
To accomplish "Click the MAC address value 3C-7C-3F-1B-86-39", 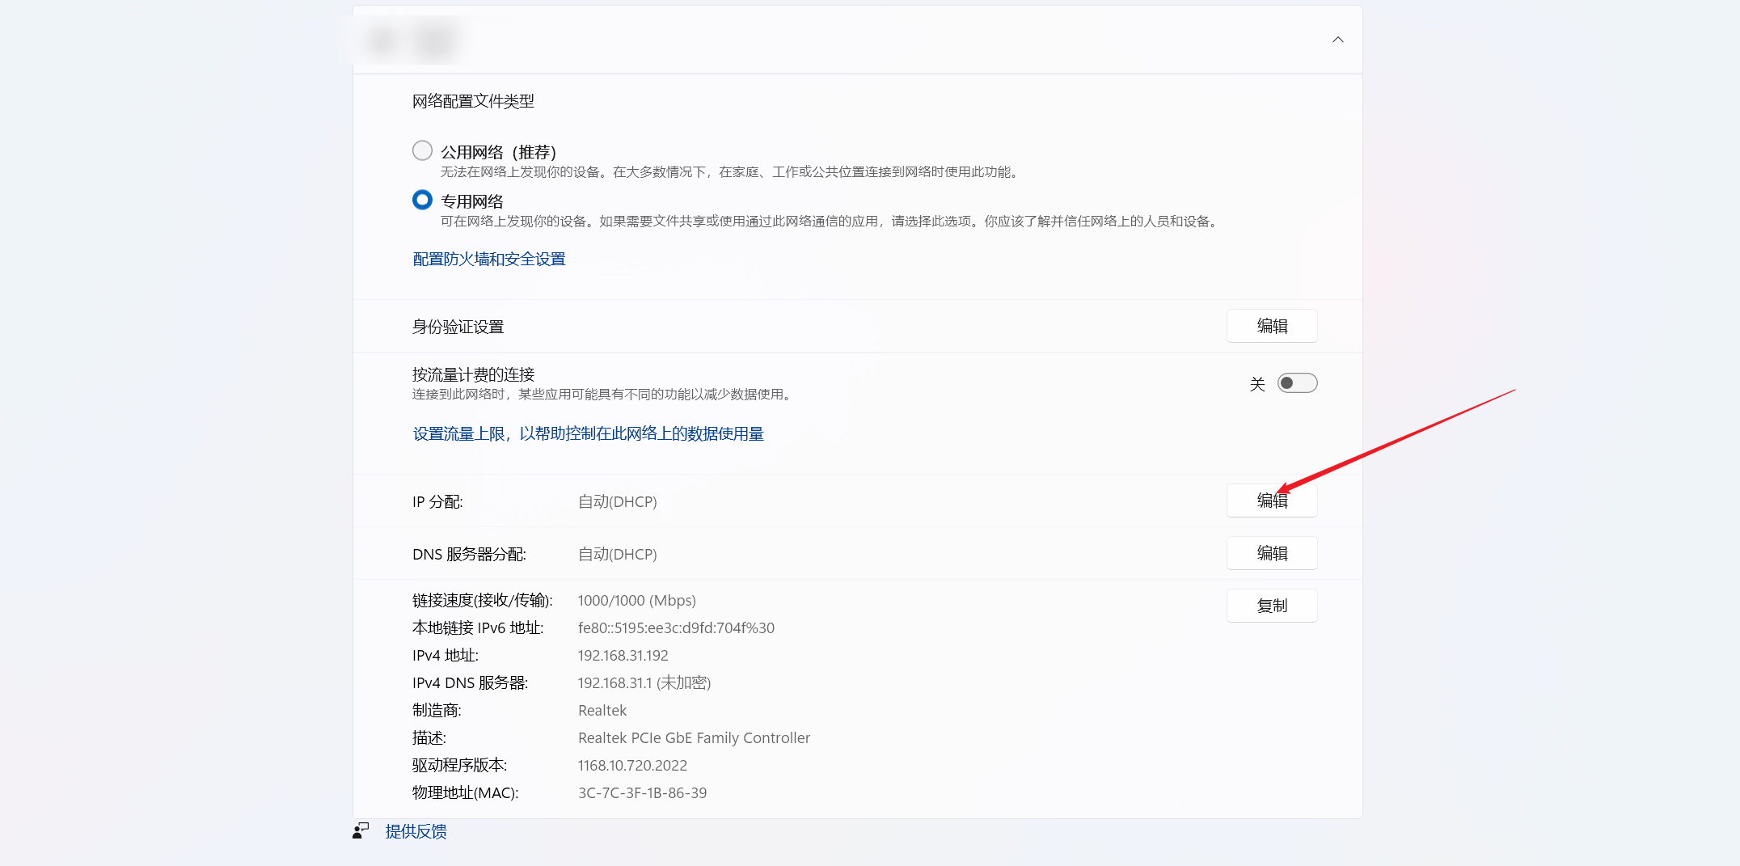I will (642, 793).
